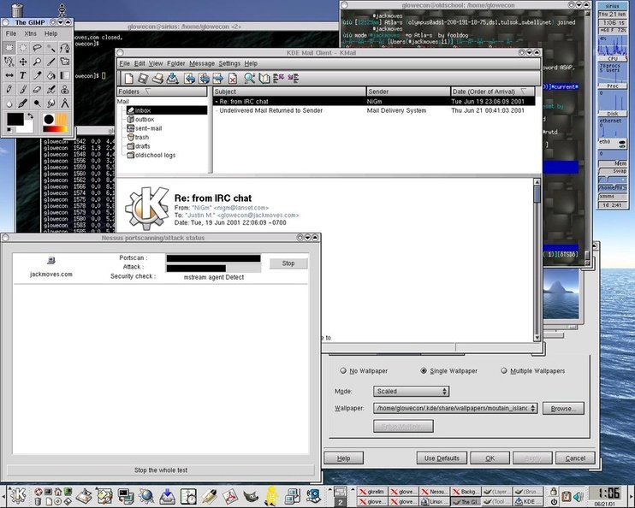Click the message pane vertical scrollbar
Viewport: 635px width, 508px height.
[537, 260]
